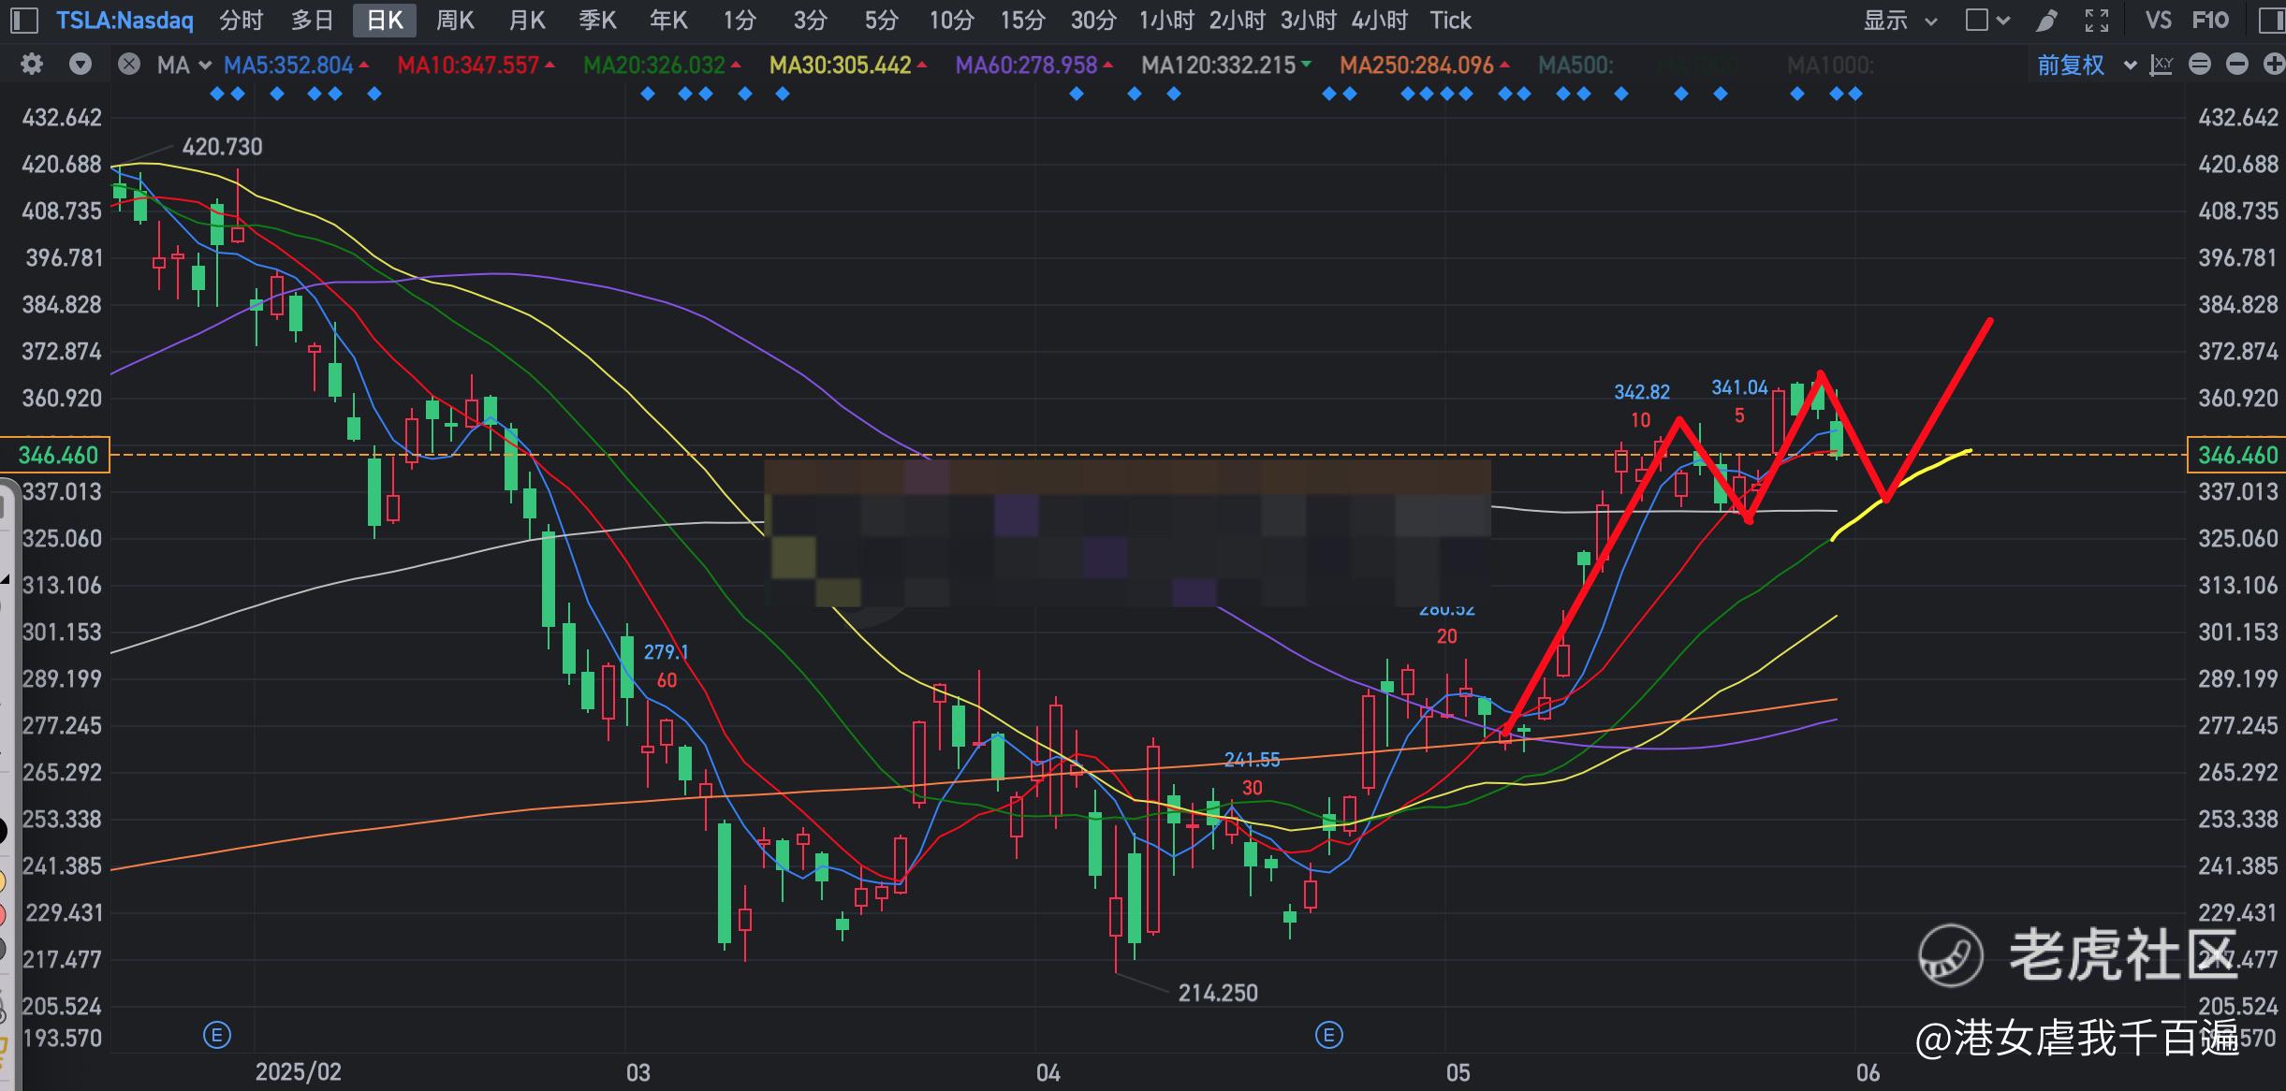Click the 214.250 low price label
2286x1091 pixels.
pos(1218,993)
